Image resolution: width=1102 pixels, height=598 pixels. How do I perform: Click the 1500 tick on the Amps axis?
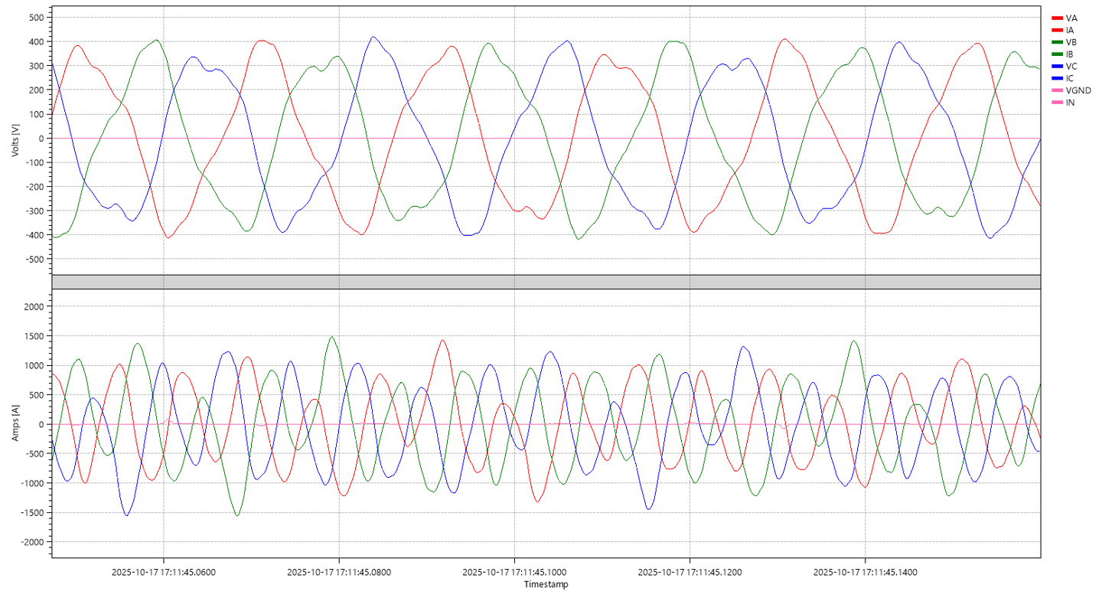(x=35, y=336)
